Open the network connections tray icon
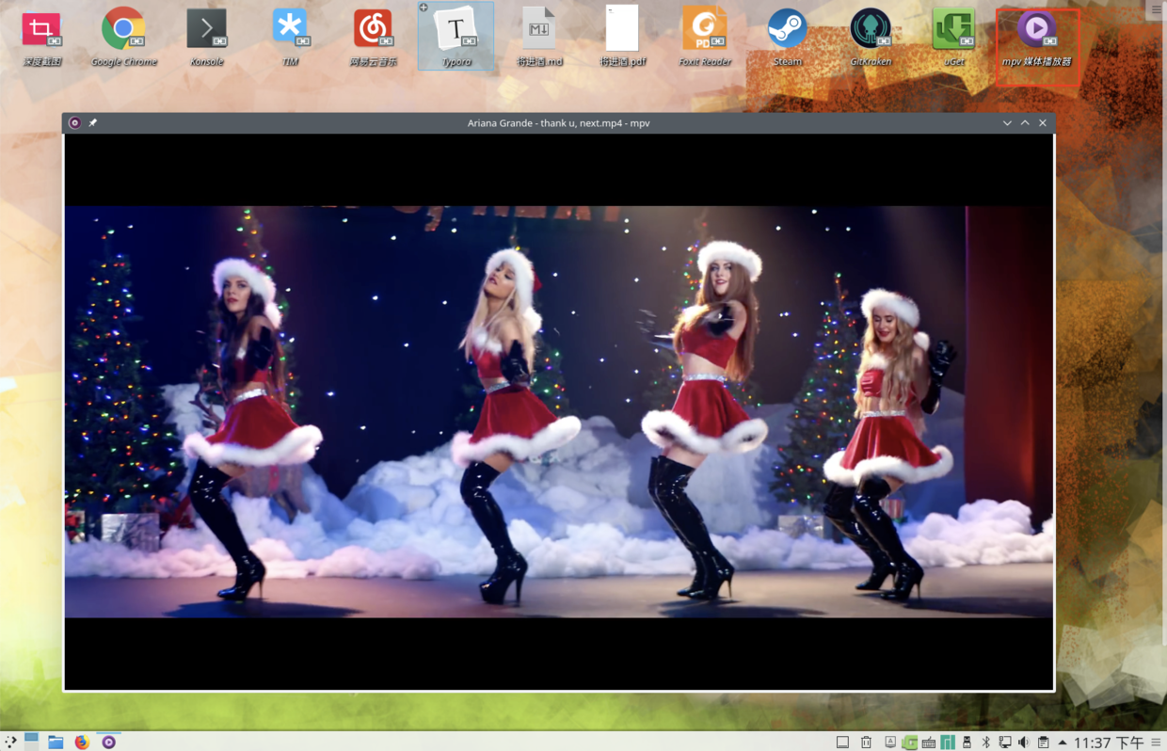Screen dimensions: 1167x751 (1005, 743)
